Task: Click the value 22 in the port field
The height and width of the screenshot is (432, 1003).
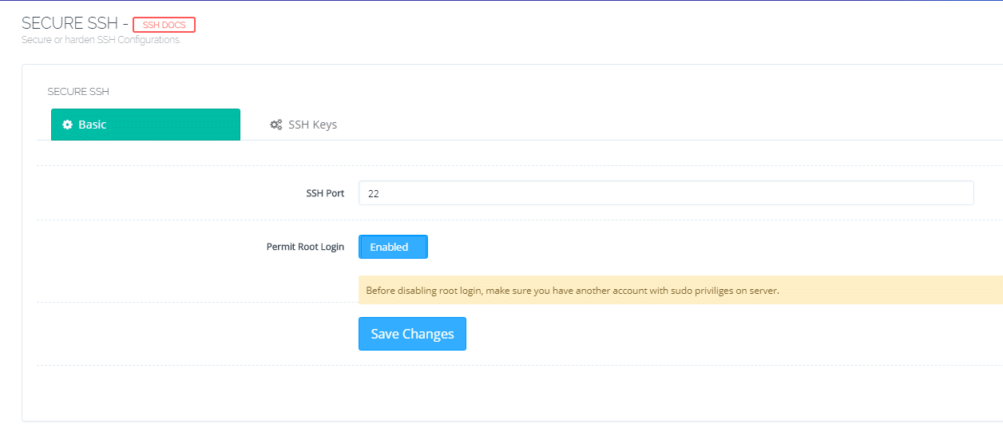Action: pos(373,193)
